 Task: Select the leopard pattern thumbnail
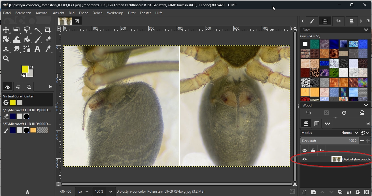tap(315, 73)
